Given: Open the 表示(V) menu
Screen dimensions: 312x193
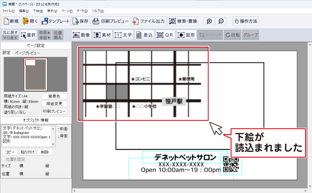Looking at the screenshot, I should (52, 11).
